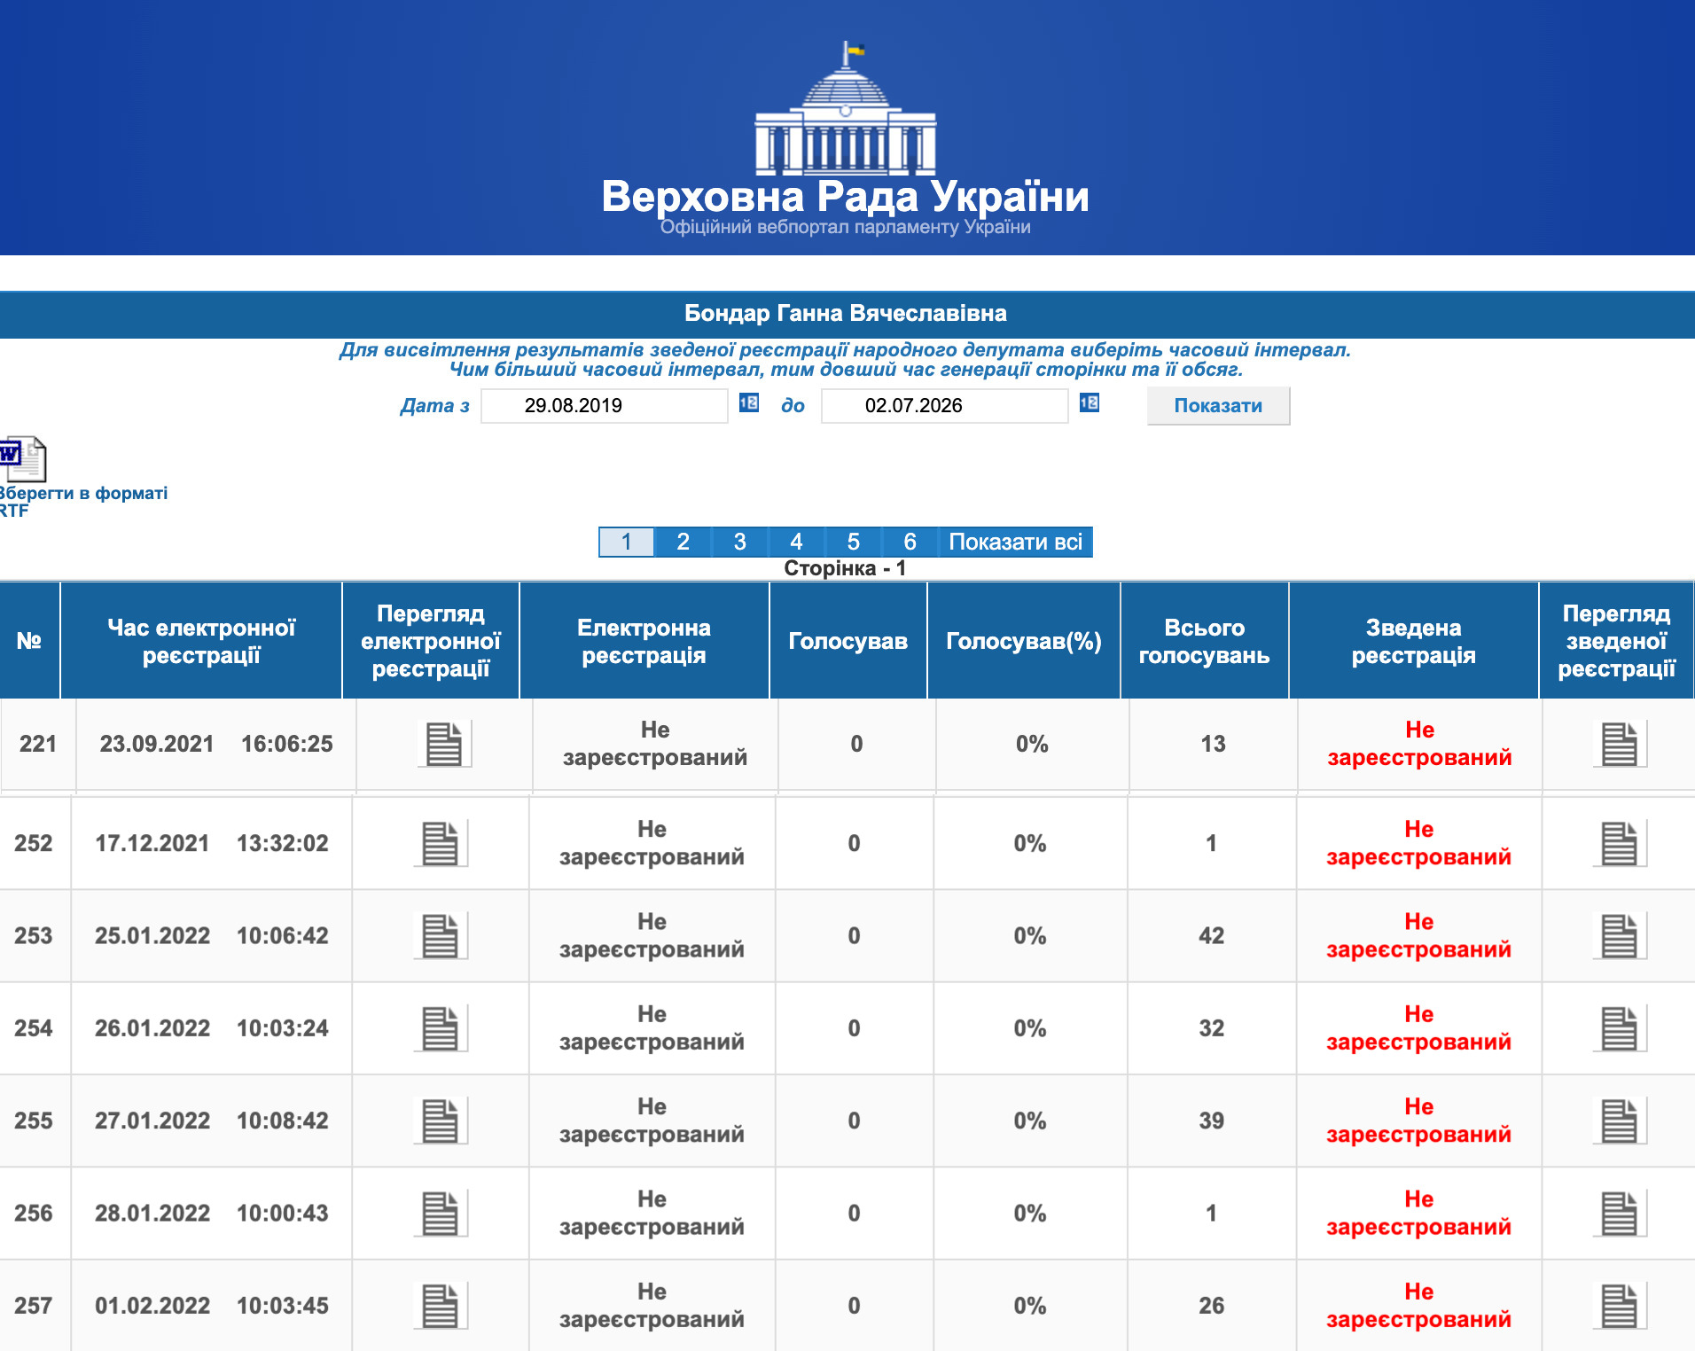Click date cell '23.09.2021 16:06:25'
Viewport: 1695px width, 1351px height.
pyautogui.click(x=216, y=744)
